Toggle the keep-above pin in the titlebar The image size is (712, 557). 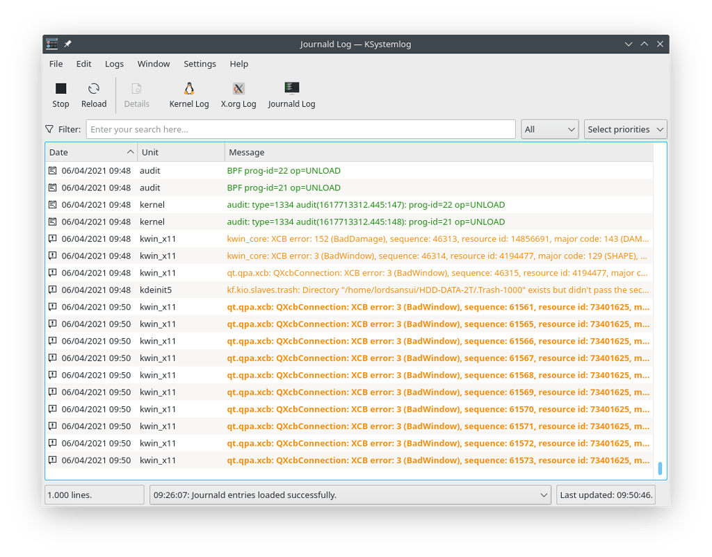click(x=67, y=43)
